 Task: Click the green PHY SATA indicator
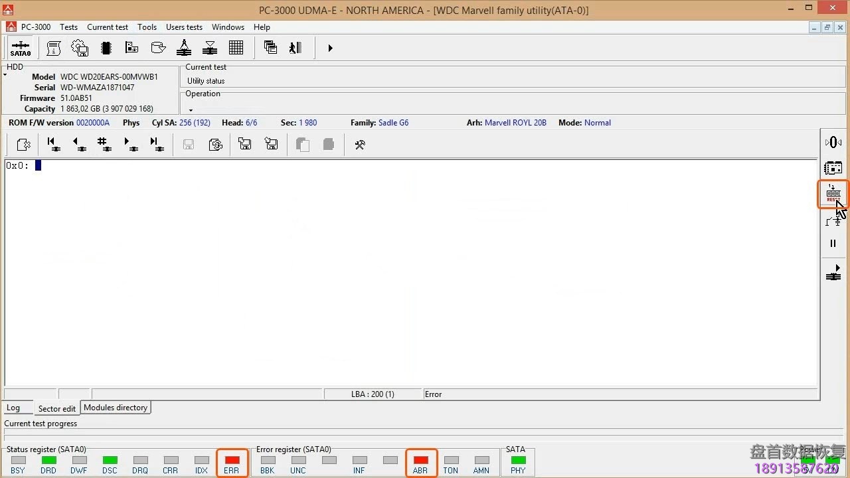(x=518, y=460)
